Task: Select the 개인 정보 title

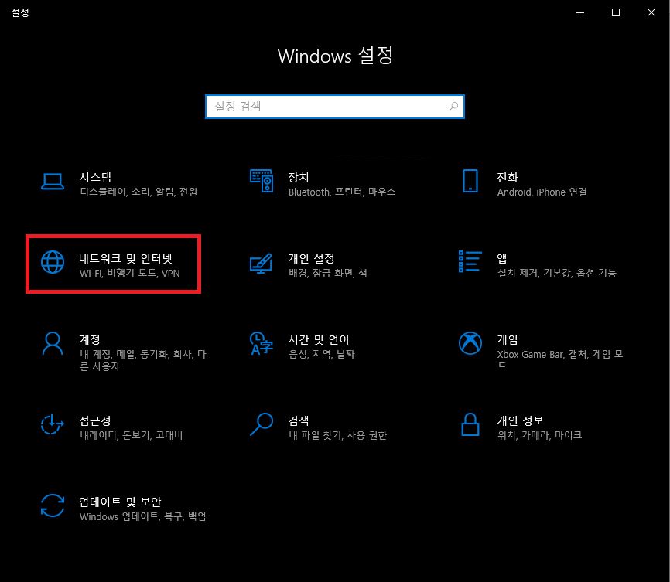Action: (x=520, y=420)
